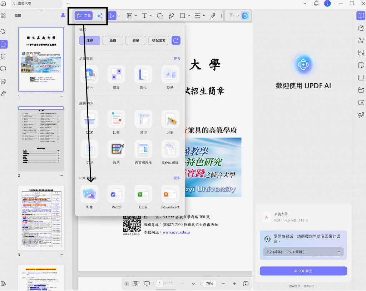Image resolution: width=366 pixels, height=291 pixels.
Task: Select the Text T tool
Action: point(145,16)
